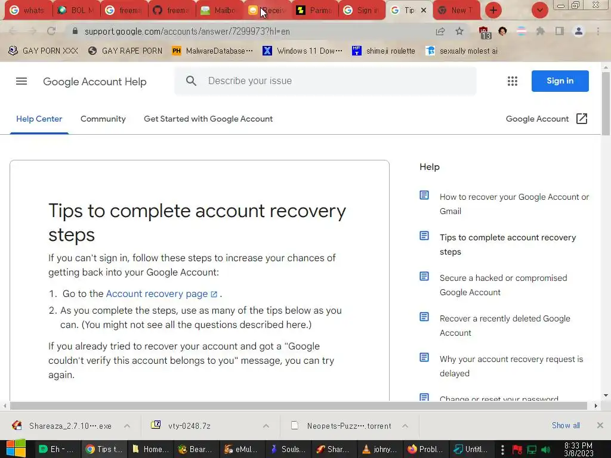The image size is (611, 458).
Task: Click the red flag tray icon
Action: (x=517, y=450)
